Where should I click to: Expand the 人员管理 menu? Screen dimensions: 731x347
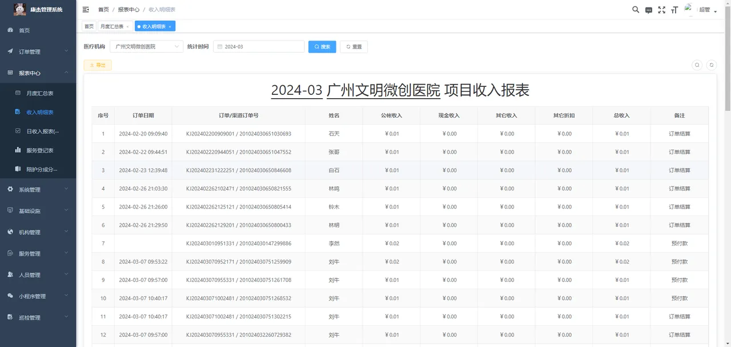(x=38, y=275)
